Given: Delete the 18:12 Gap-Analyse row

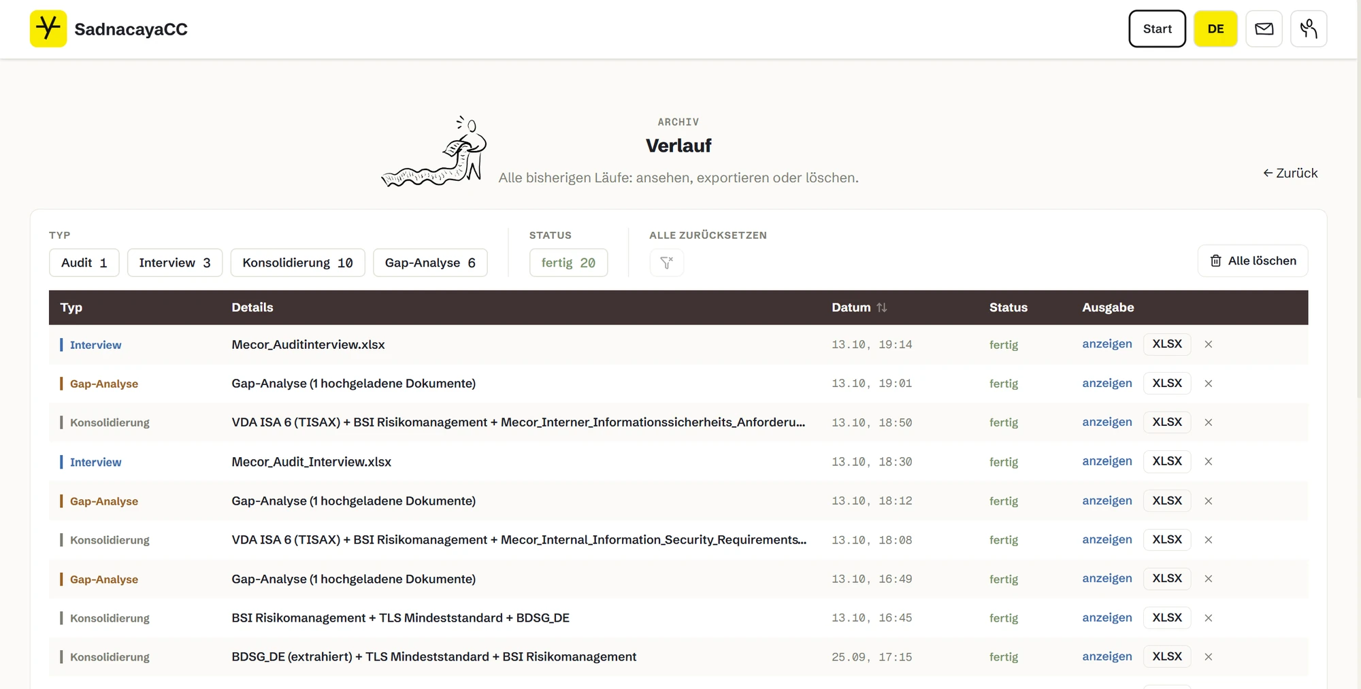Looking at the screenshot, I should (x=1208, y=501).
